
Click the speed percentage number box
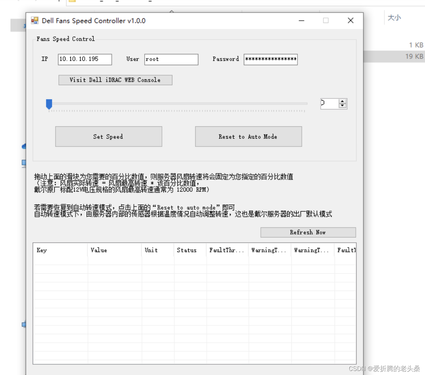pyautogui.click(x=330, y=103)
